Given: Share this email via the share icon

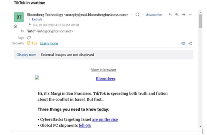Looking at the screenshot, I should click(x=190, y=43).
